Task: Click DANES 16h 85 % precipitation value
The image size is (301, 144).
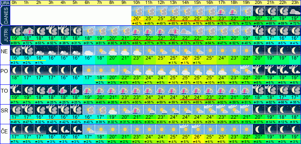Action: (210, 23)
